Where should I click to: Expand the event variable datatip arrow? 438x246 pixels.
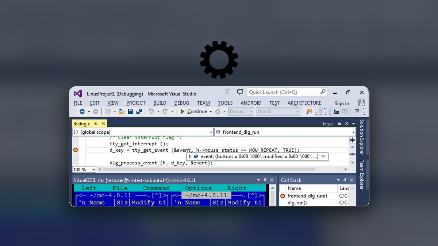[x=190, y=156]
